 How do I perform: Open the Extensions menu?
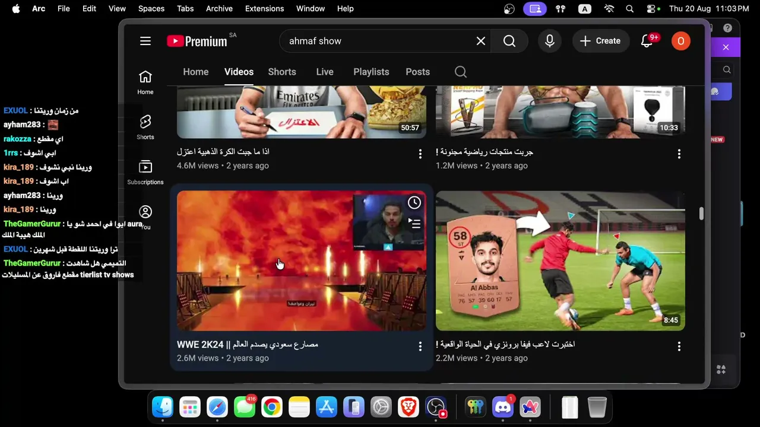[x=264, y=9]
